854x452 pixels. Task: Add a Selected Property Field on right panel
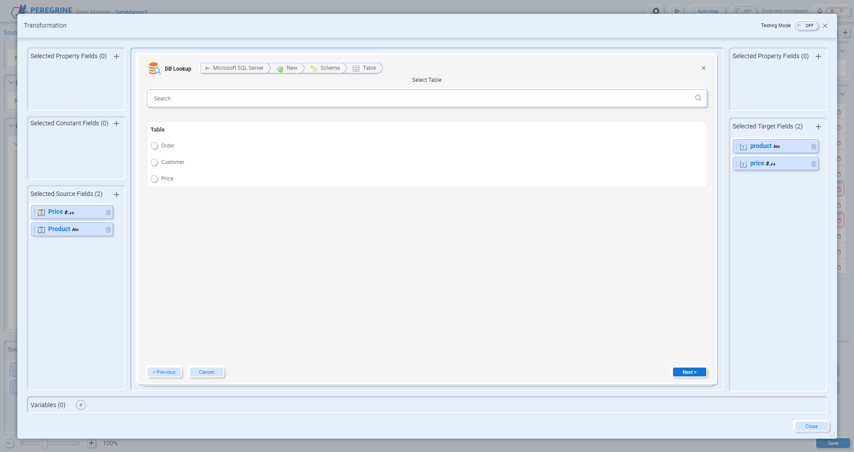[x=818, y=56]
